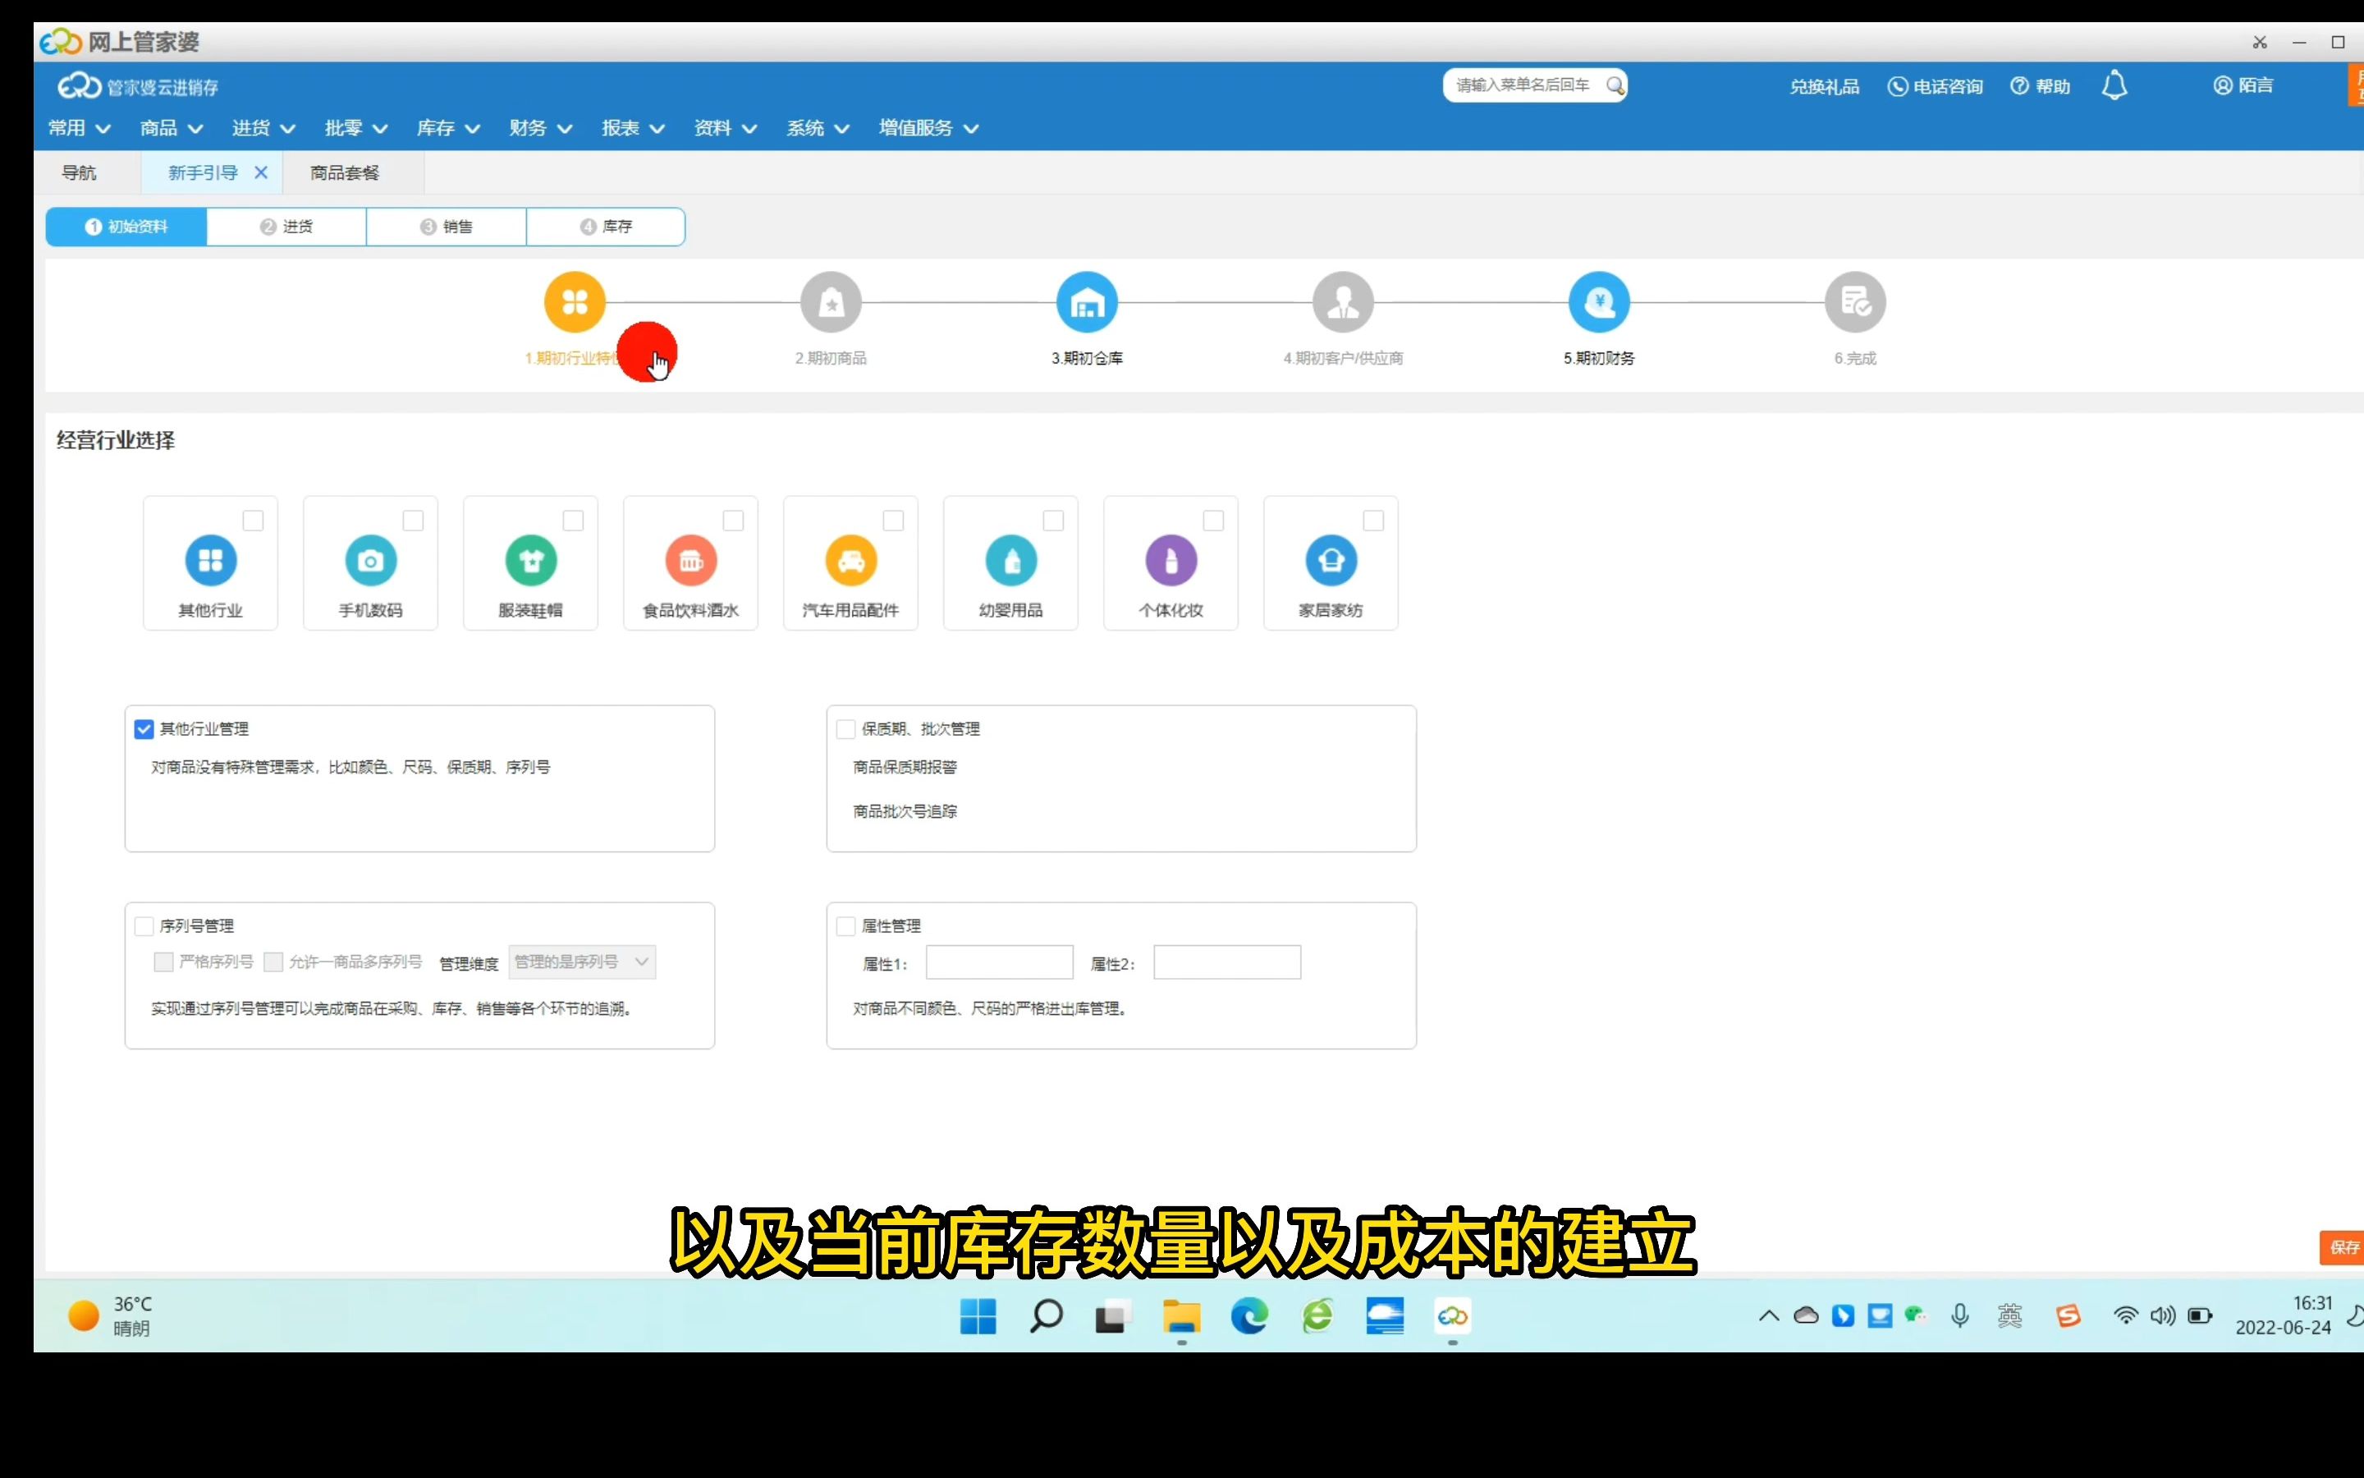The image size is (2364, 1478).
Task: Enable 序列号管理 checkbox
Action: [143, 925]
